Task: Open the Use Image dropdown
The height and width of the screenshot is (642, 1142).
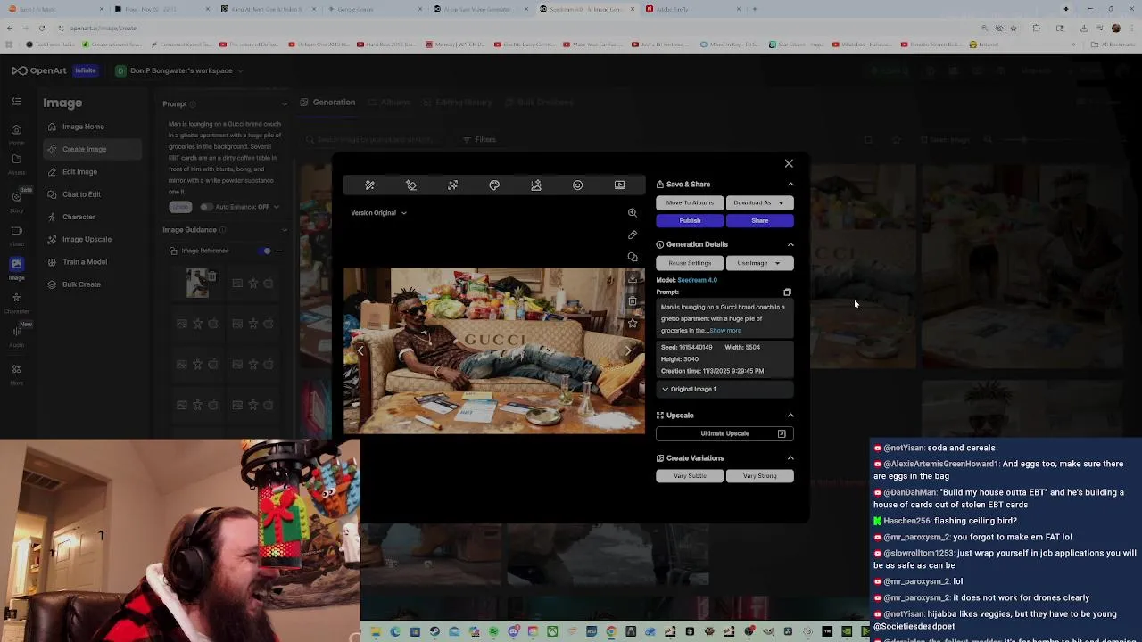Action: 759,263
